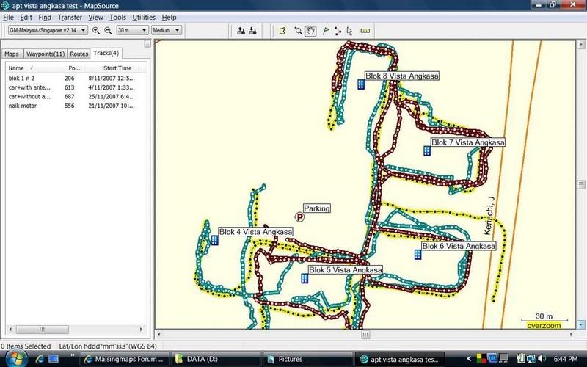Open the File menu

pos(8,17)
